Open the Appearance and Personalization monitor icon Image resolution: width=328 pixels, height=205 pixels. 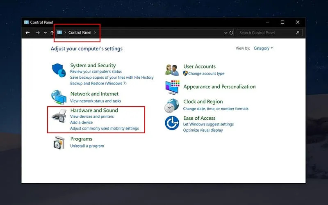click(172, 87)
